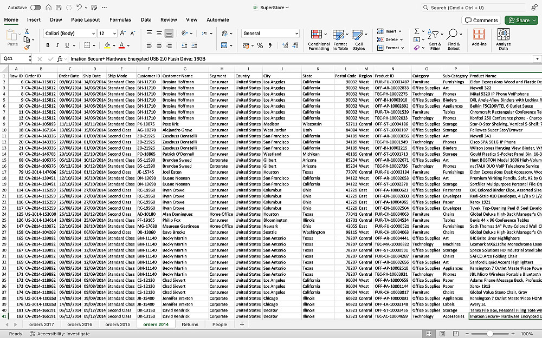Open the Page Layout ribbon tab
This screenshot has height=338, width=542.
[x=86, y=19]
